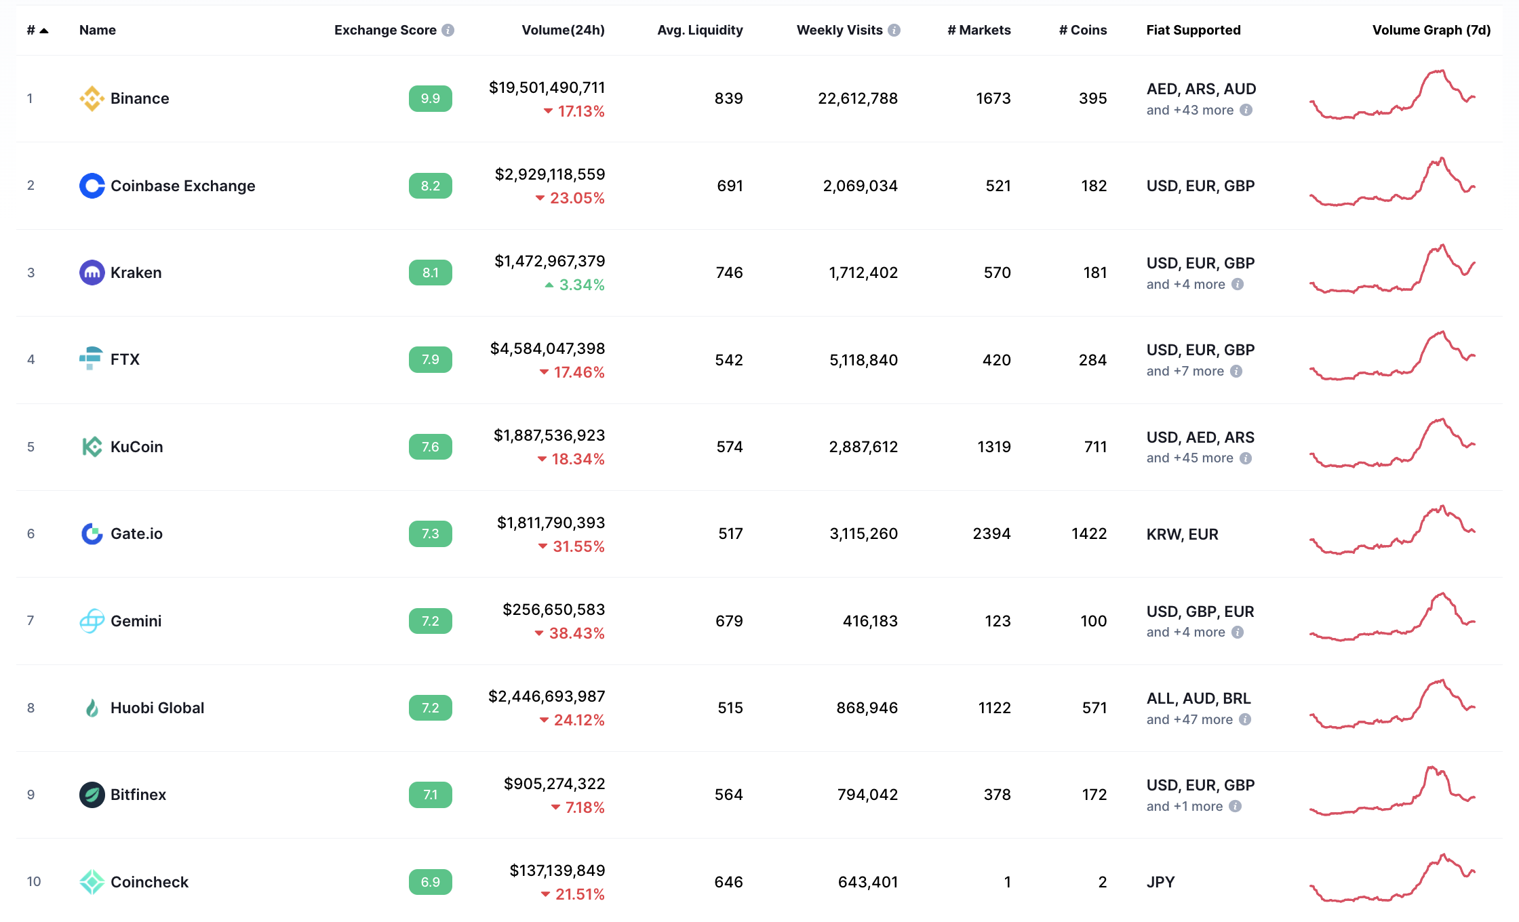Sort by Weekly Visits column header
Image resolution: width=1519 pixels, height=922 pixels.
point(840,31)
